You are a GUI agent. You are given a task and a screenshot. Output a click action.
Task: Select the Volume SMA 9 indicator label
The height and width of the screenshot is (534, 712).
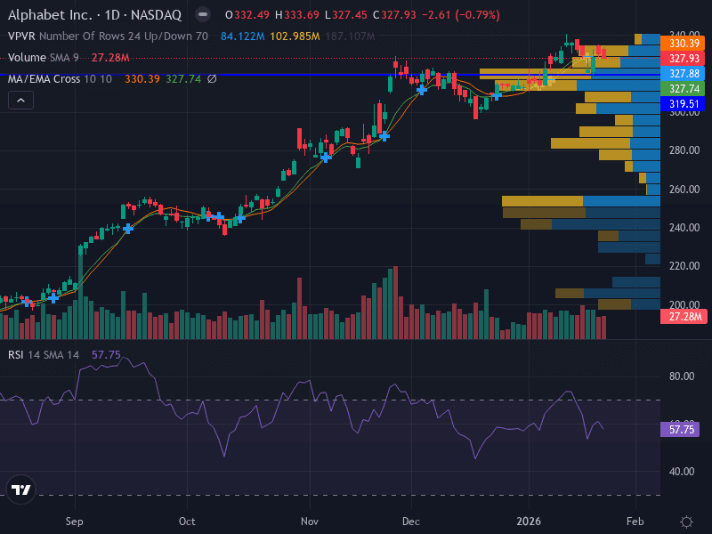coord(43,58)
